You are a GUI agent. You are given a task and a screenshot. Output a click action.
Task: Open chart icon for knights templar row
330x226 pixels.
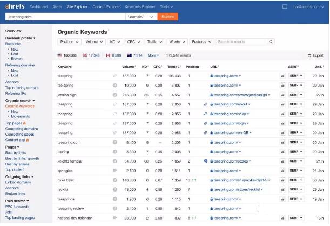click(x=282, y=161)
